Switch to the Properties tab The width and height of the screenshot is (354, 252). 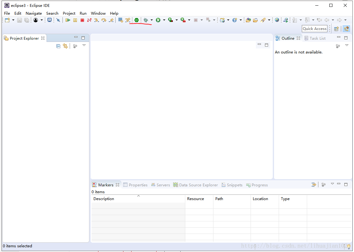point(135,185)
